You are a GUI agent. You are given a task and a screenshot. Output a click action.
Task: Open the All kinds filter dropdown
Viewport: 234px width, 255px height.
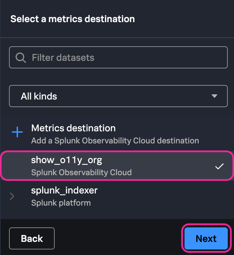point(118,96)
